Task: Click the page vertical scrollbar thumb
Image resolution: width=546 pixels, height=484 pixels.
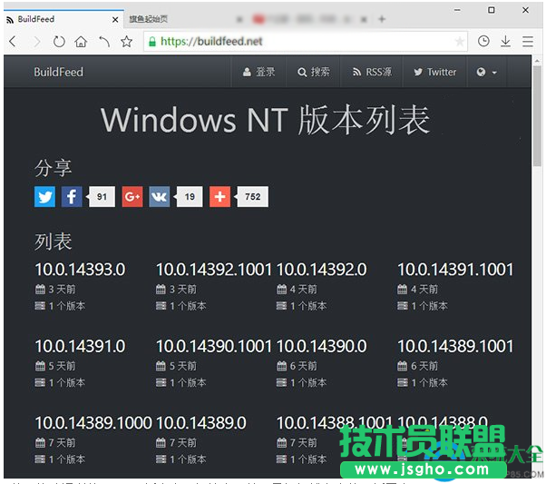Action: pyautogui.click(x=537, y=117)
